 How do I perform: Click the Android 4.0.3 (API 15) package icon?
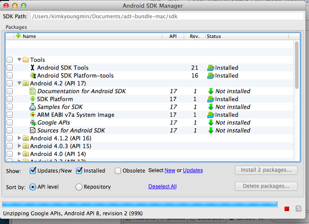(x=25, y=146)
